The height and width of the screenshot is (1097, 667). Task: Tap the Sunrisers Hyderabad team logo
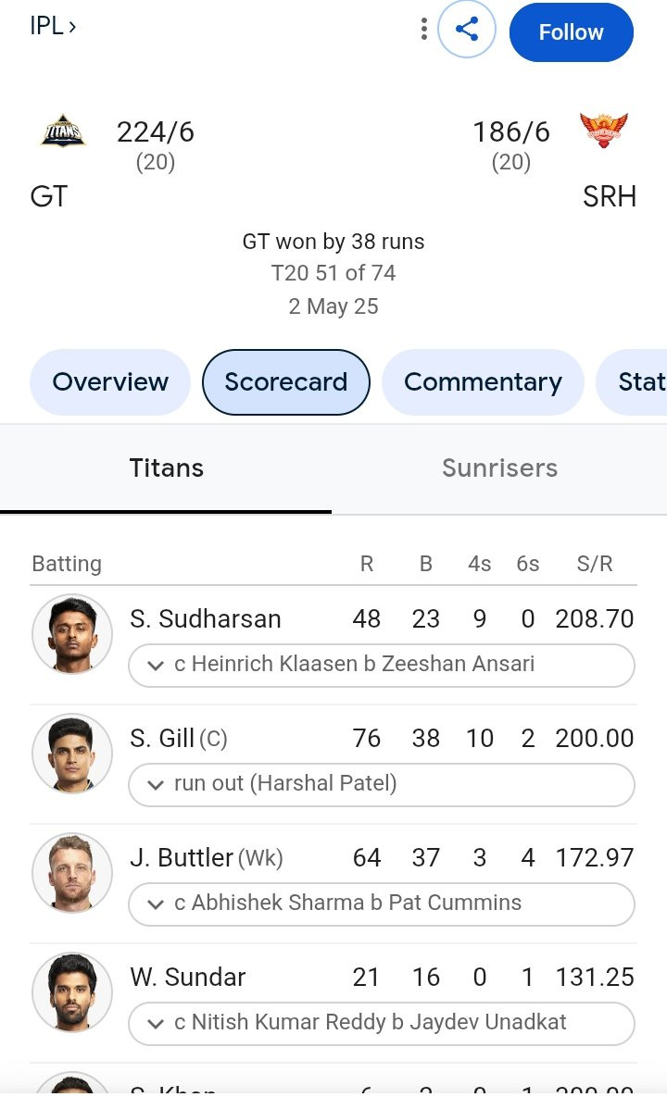coord(603,132)
